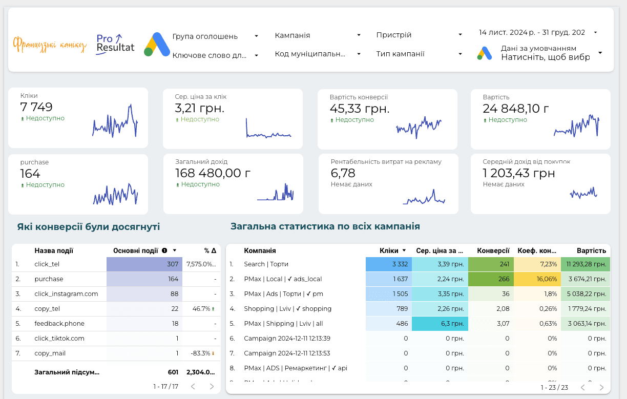Viewport: 627px width, 399px height.
Task: Select the Campaign 2024-12-11 12:13:39 row
Action: point(418,339)
